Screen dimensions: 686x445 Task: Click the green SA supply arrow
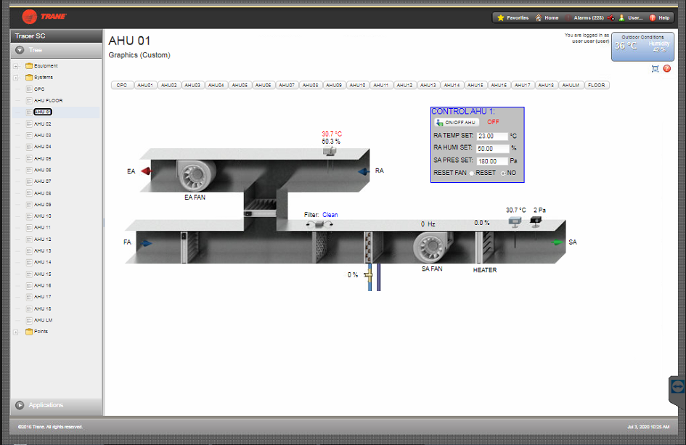557,242
